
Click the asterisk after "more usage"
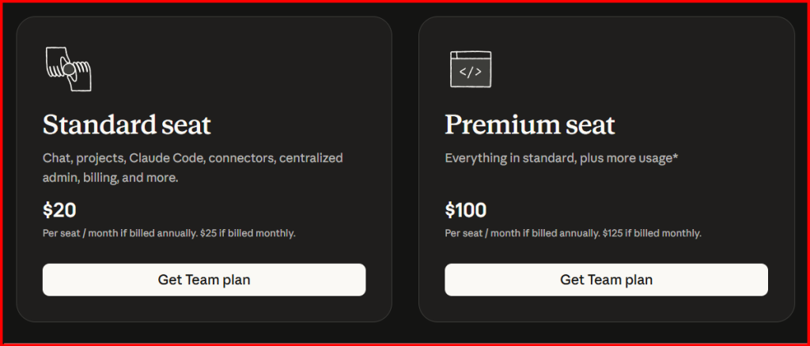click(676, 156)
